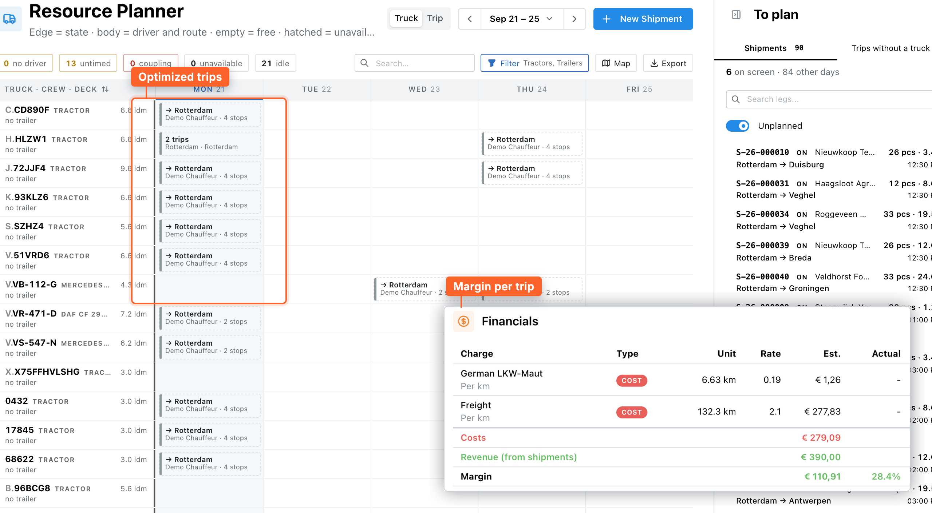Collapse the To plan panel icon
The image size is (932, 513).
pos(736,15)
